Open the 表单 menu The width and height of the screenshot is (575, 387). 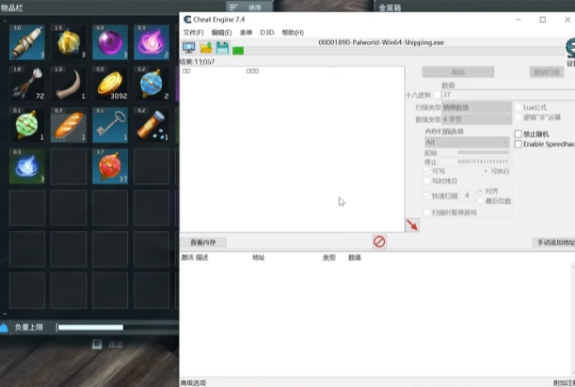(x=246, y=33)
